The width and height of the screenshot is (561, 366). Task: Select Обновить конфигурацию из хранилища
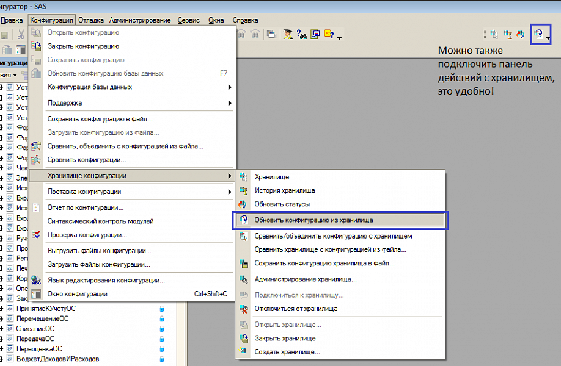click(x=340, y=220)
